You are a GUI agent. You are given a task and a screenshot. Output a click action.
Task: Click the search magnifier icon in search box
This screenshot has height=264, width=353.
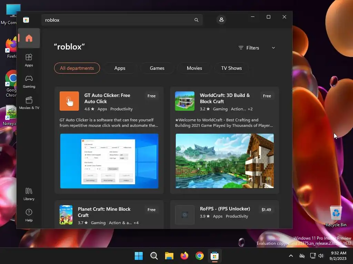point(196,20)
